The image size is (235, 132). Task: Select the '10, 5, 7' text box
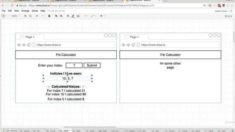[68, 78]
